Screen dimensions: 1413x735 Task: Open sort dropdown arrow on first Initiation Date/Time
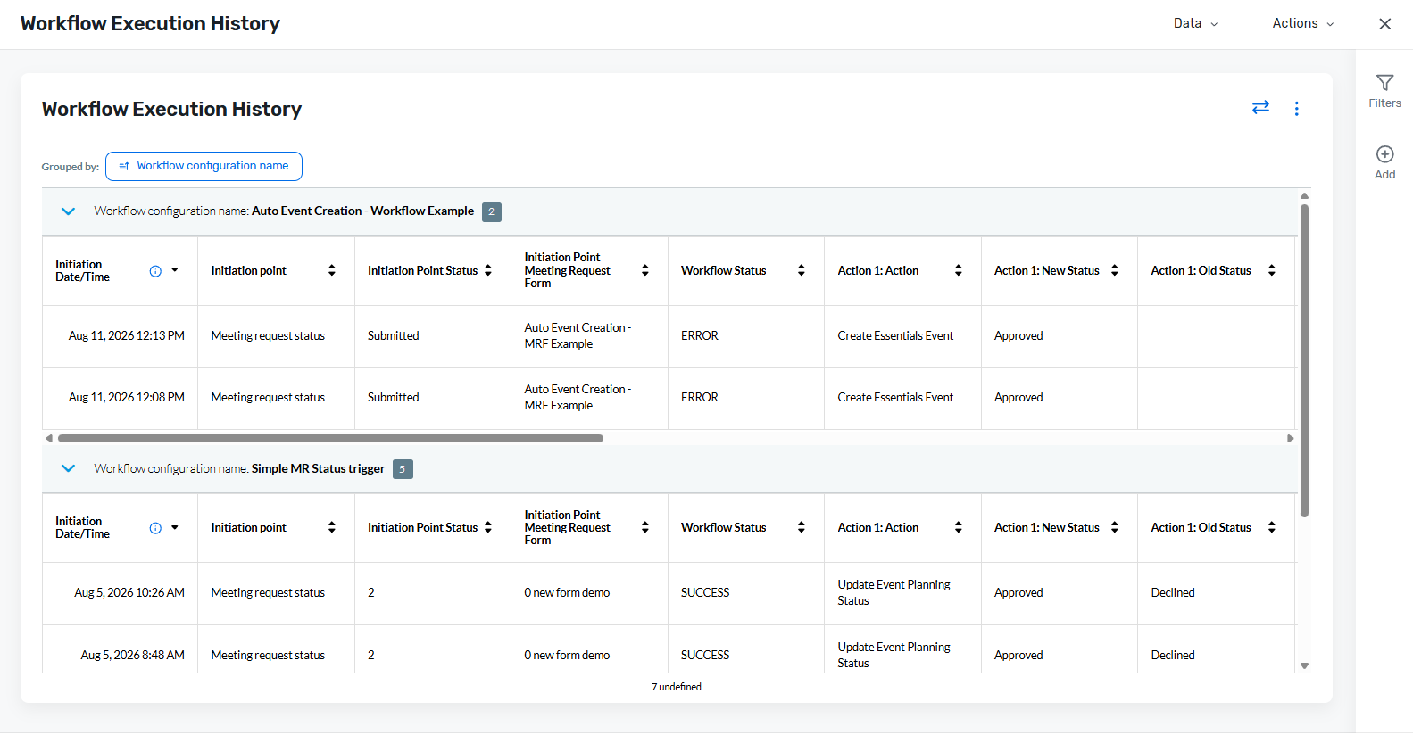tap(175, 270)
